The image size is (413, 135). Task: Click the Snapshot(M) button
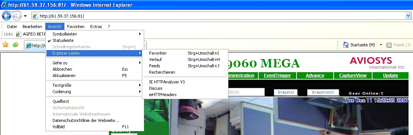coord(323,92)
